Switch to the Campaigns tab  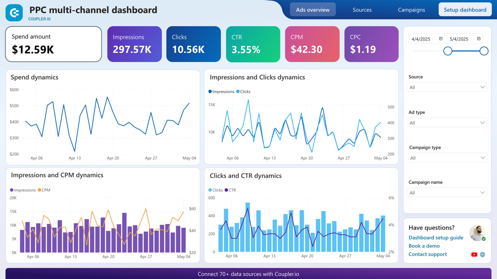(x=411, y=10)
